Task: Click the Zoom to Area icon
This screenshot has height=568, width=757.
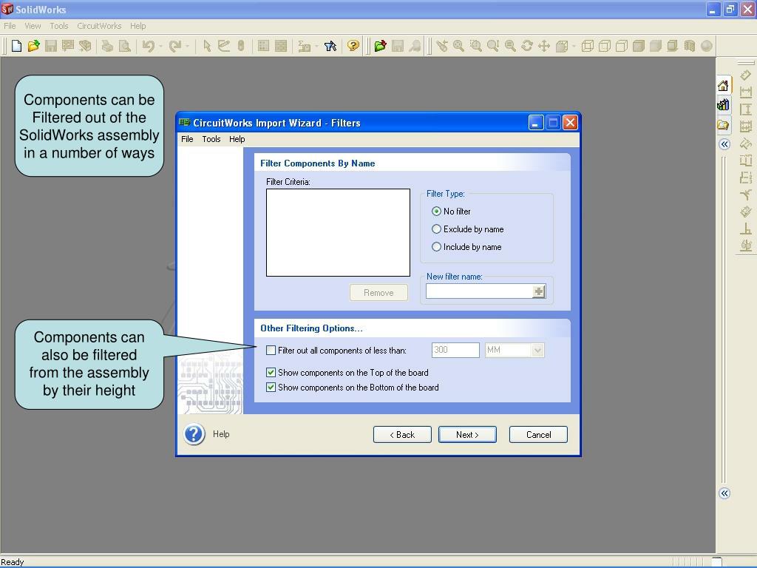Action: (x=476, y=46)
